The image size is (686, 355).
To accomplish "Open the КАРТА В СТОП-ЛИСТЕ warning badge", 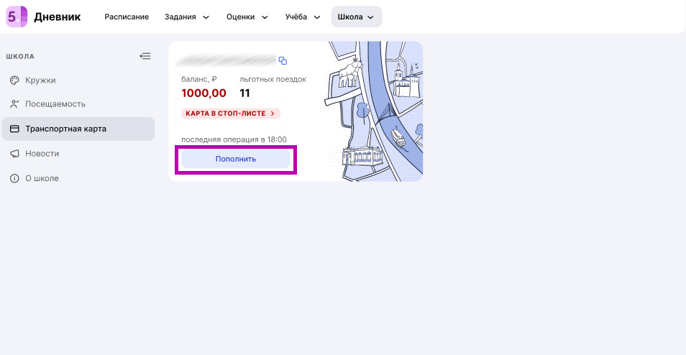I will tap(231, 114).
